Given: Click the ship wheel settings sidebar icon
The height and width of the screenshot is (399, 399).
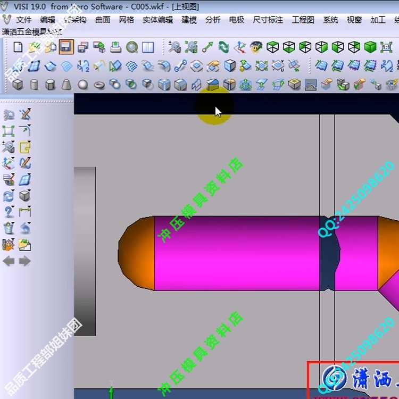Looking at the screenshot, I should 9,245.
